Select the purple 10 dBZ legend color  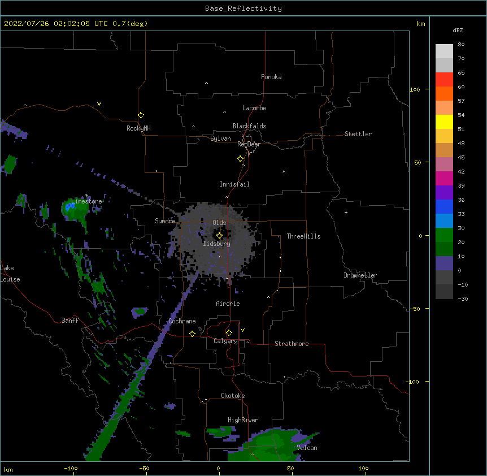pyautogui.click(x=444, y=263)
